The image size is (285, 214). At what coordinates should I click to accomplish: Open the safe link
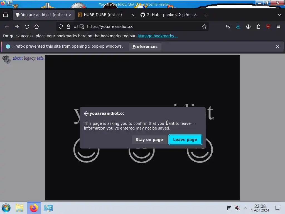click(x=40, y=58)
